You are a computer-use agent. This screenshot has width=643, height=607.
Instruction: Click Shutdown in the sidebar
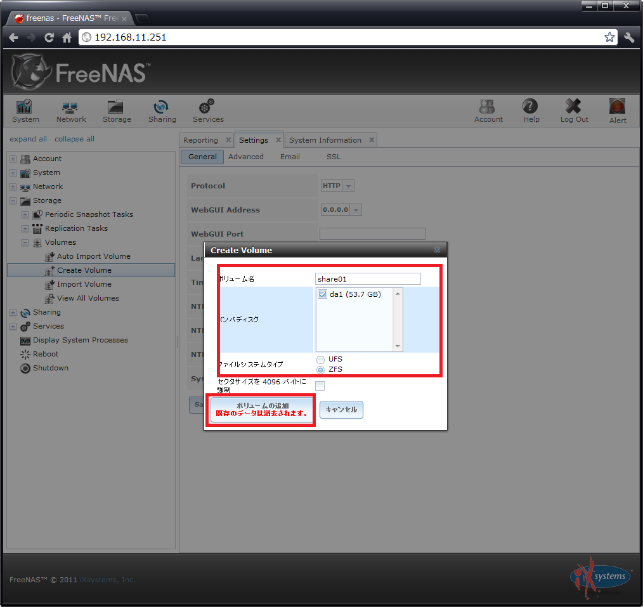point(51,368)
